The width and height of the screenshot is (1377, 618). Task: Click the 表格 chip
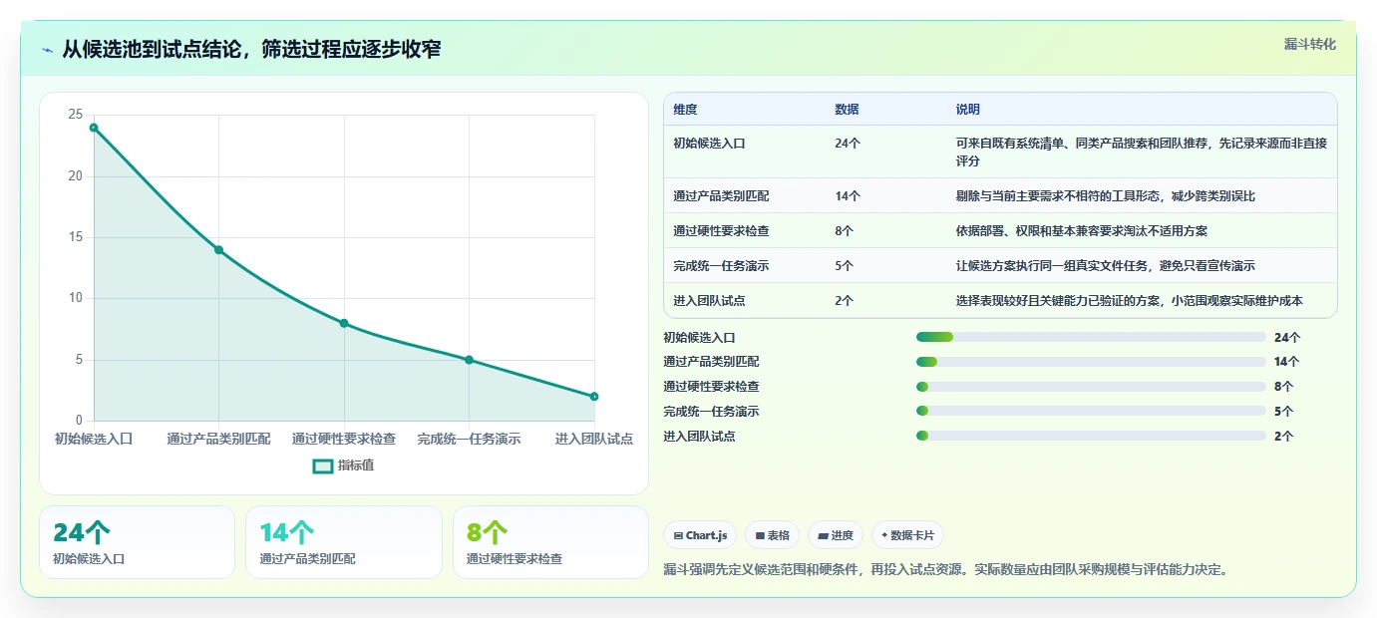(x=772, y=535)
